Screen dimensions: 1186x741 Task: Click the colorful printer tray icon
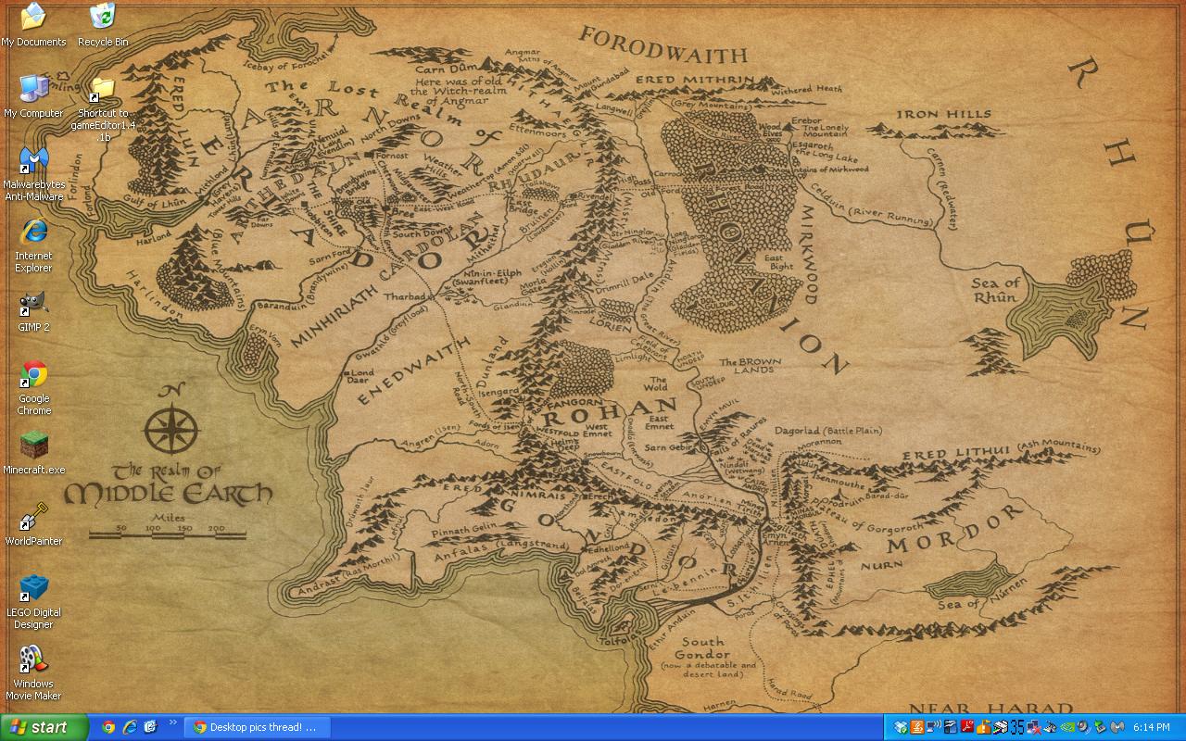pos(1001,727)
